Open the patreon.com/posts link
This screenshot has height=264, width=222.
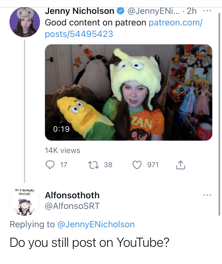pyautogui.click(x=124, y=28)
